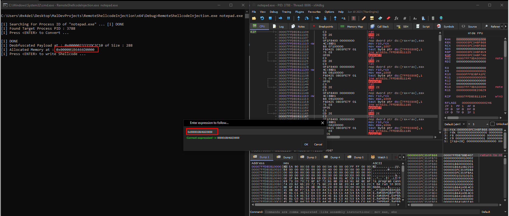Screen dimensions: 509x216
Task: Click the Open file folder icon in x64dbg
Action: (254, 18)
